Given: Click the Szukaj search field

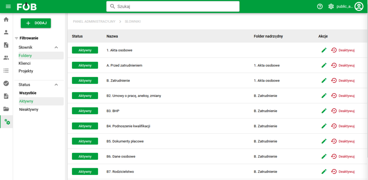Looking at the screenshot, I should [173, 6].
